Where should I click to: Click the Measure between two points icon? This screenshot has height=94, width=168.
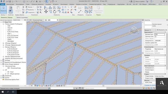click(80, 11)
